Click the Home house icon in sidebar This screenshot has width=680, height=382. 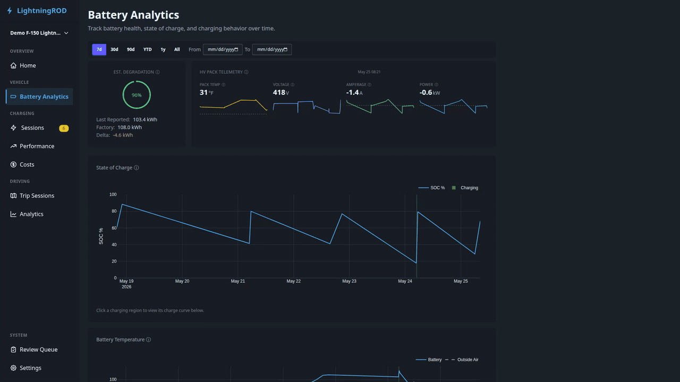tap(13, 66)
